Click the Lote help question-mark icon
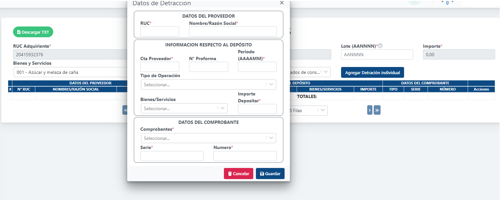The image size is (501, 200). click(380, 46)
